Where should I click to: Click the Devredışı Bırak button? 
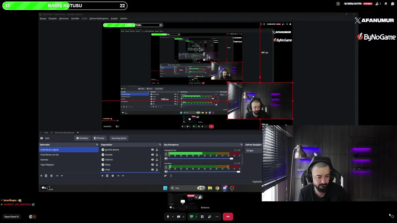pyautogui.click(x=119, y=138)
